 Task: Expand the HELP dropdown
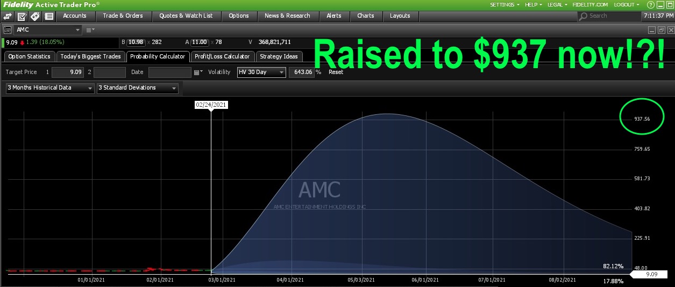coord(533,4)
